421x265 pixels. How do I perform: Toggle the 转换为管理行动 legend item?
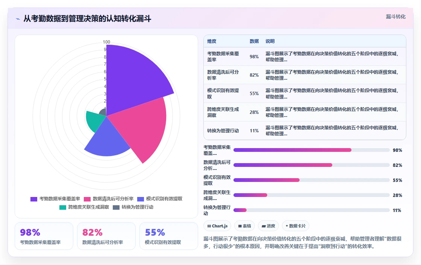tap(133, 207)
